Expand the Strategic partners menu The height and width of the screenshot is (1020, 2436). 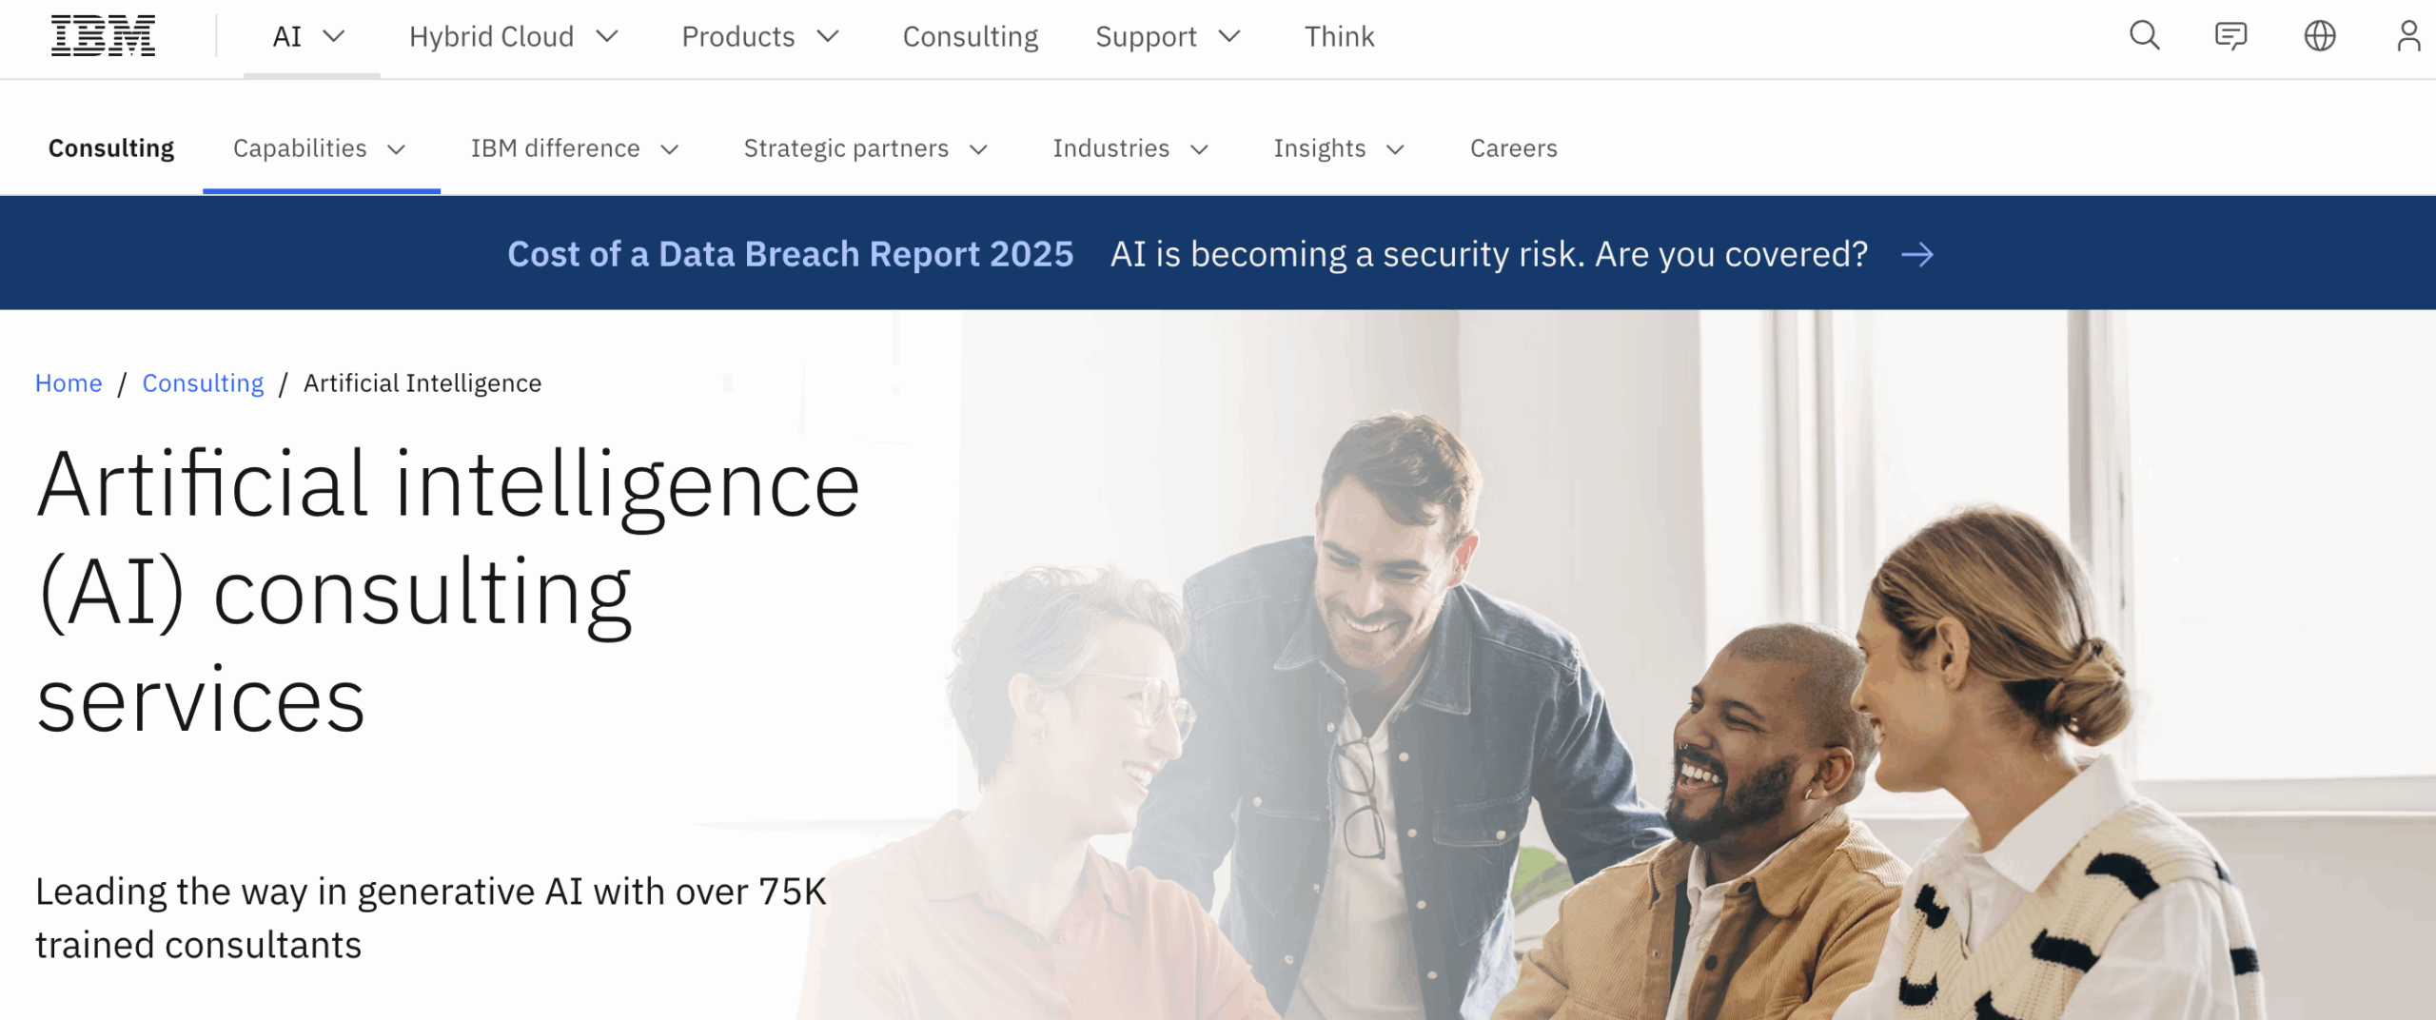(866, 148)
